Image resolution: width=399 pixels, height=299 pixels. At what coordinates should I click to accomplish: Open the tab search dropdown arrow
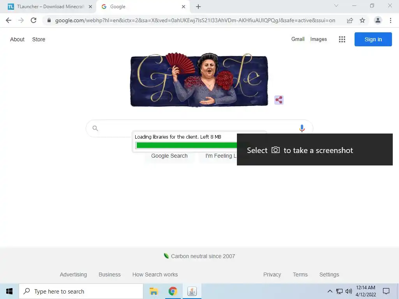[x=336, y=5]
